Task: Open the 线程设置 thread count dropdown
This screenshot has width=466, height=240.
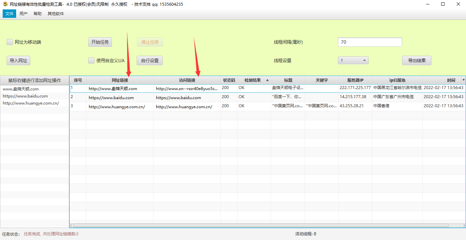Action: pyautogui.click(x=353, y=61)
